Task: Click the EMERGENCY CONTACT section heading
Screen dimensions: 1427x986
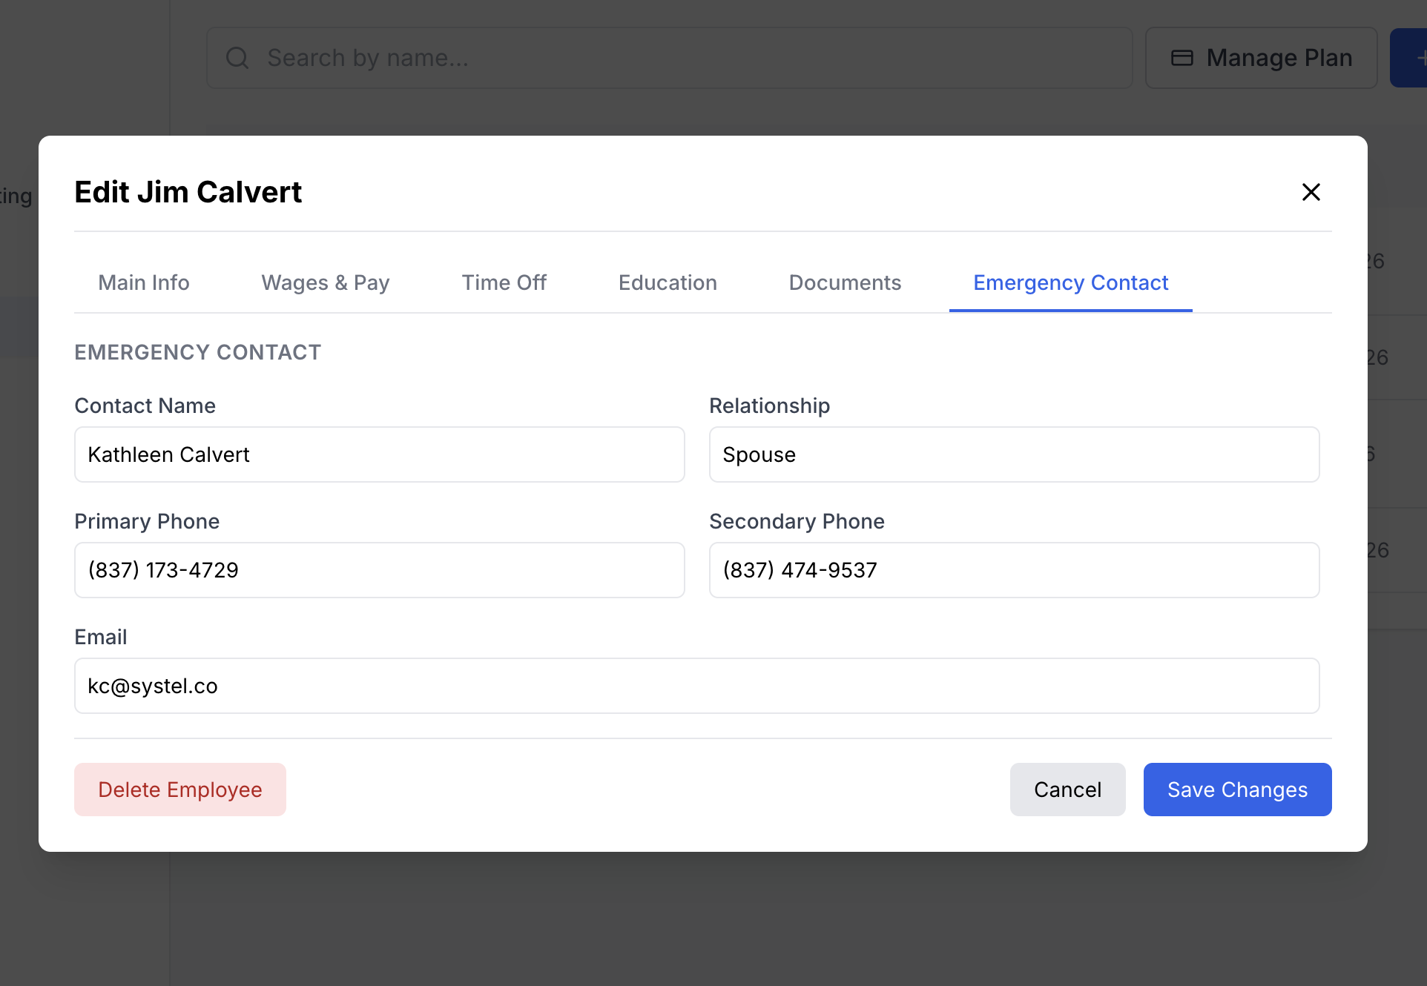Action: point(198,352)
